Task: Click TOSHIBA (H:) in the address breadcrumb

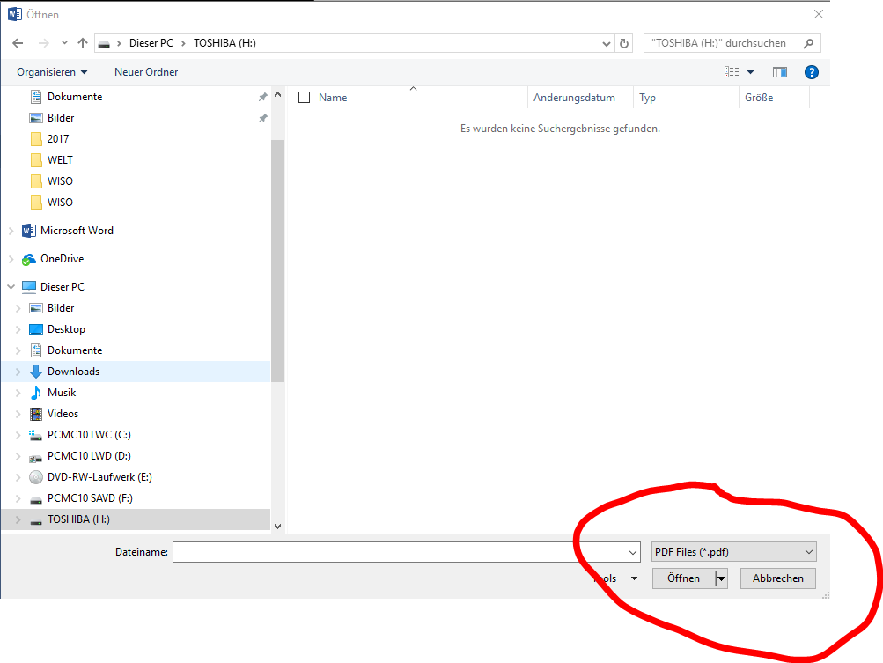Action: (224, 43)
